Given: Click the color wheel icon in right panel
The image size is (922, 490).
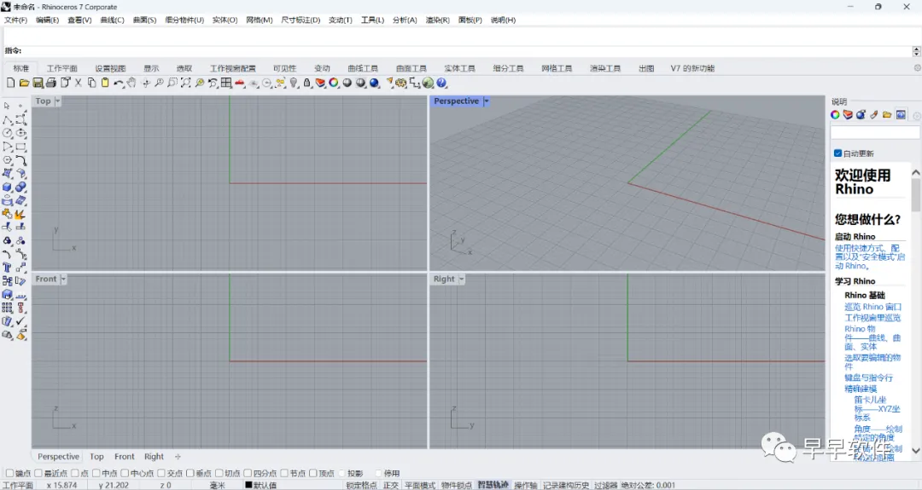Looking at the screenshot, I should coord(835,115).
